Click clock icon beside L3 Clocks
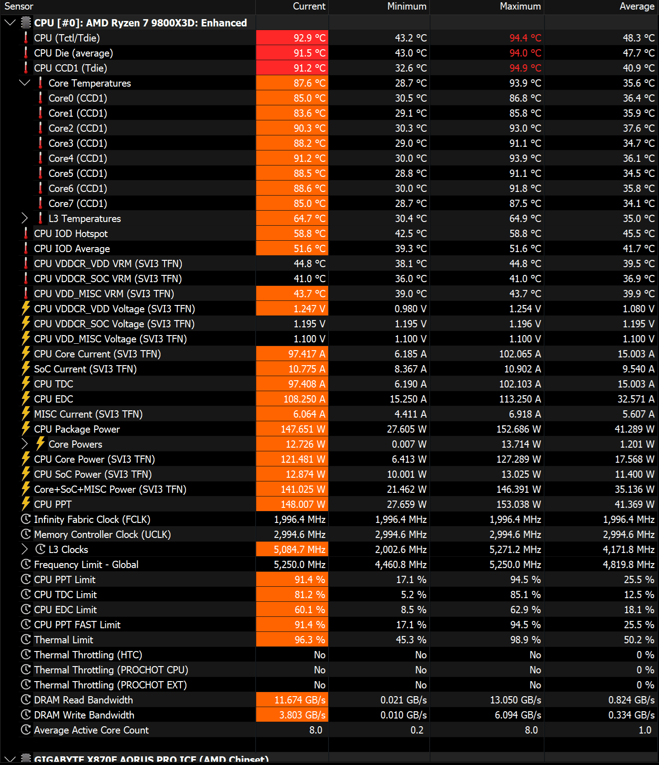Screen dimensions: 659x765 tap(41, 549)
